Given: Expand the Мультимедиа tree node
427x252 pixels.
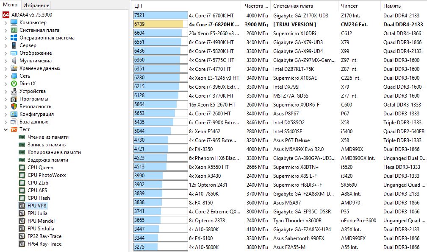Looking at the screenshot, I should tap(6, 61).
